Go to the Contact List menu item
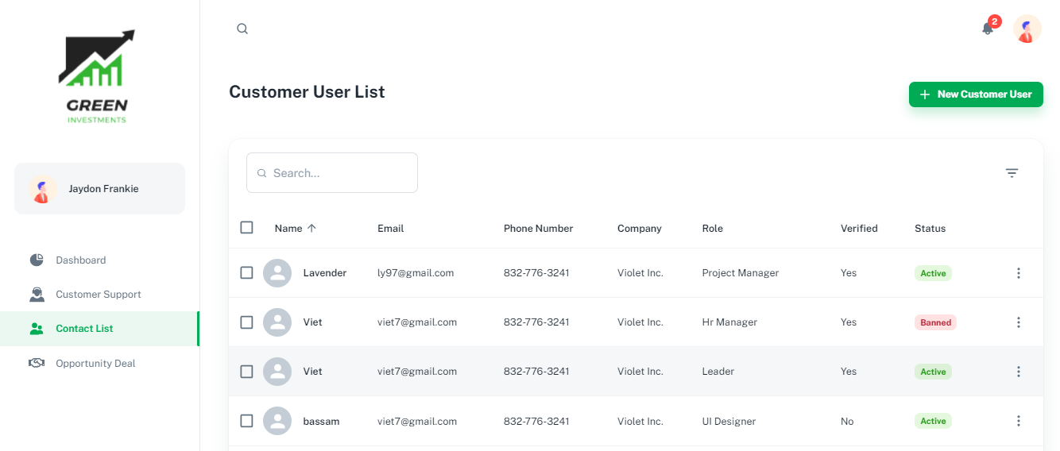This screenshot has width=1060, height=451. pyautogui.click(x=84, y=329)
